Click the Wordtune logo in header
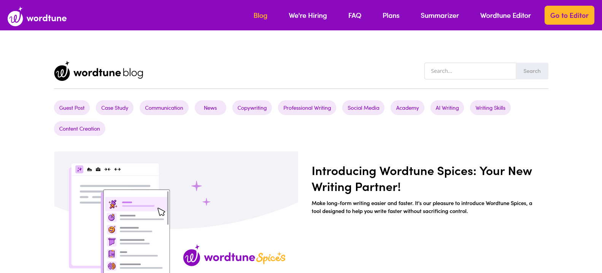The width and height of the screenshot is (602, 273). pyautogui.click(x=37, y=16)
